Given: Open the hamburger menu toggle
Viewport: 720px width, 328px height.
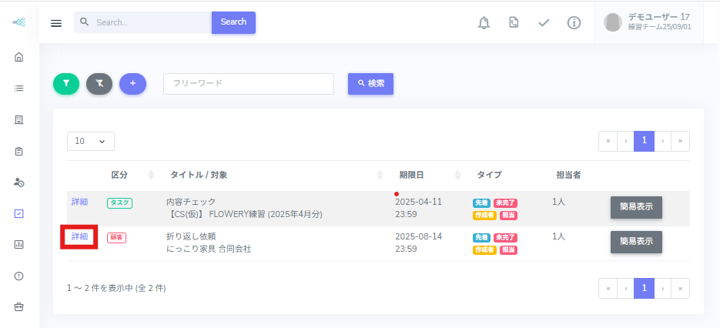Looking at the screenshot, I should [x=56, y=23].
